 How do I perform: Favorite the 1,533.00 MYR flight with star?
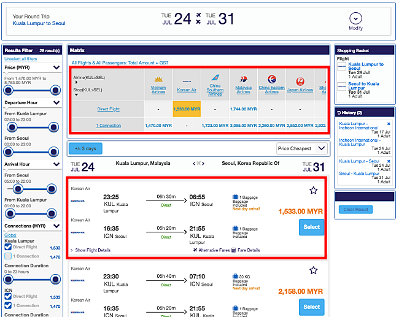[x=314, y=190]
